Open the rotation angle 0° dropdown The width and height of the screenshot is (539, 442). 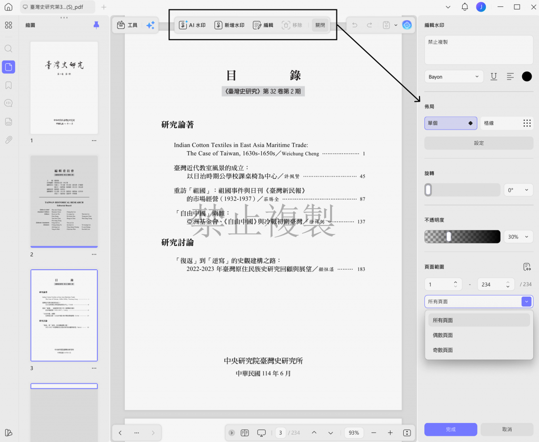[x=518, y=190]
